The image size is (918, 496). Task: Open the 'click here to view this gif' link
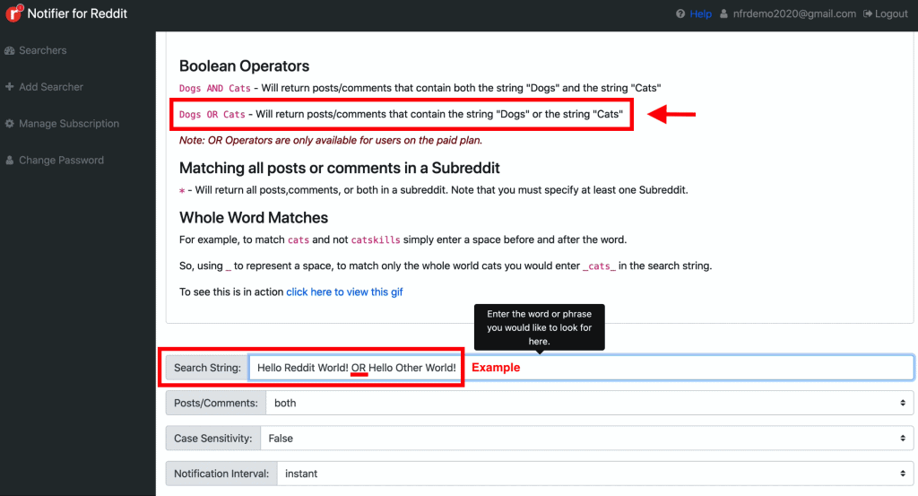[344, 292]
